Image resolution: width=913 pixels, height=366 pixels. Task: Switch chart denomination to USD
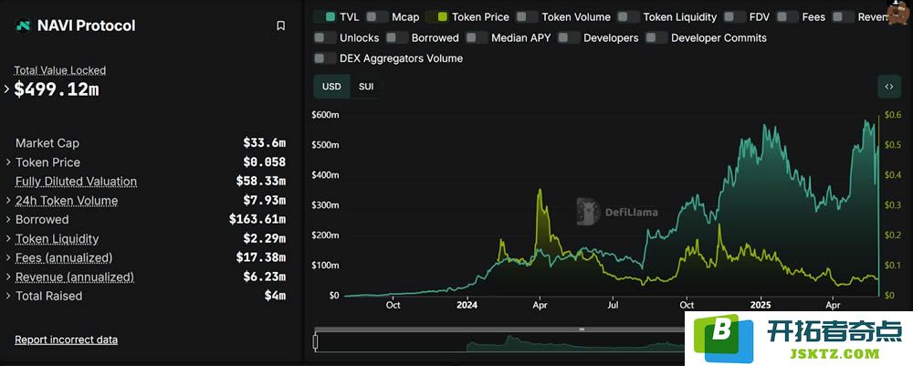332,87
